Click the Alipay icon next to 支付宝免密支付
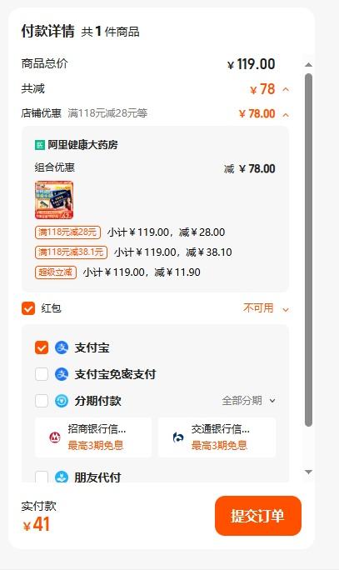Image resolution: width=339 pixels, height=570 pixels. pyautogui.click(x=62, y=374)
